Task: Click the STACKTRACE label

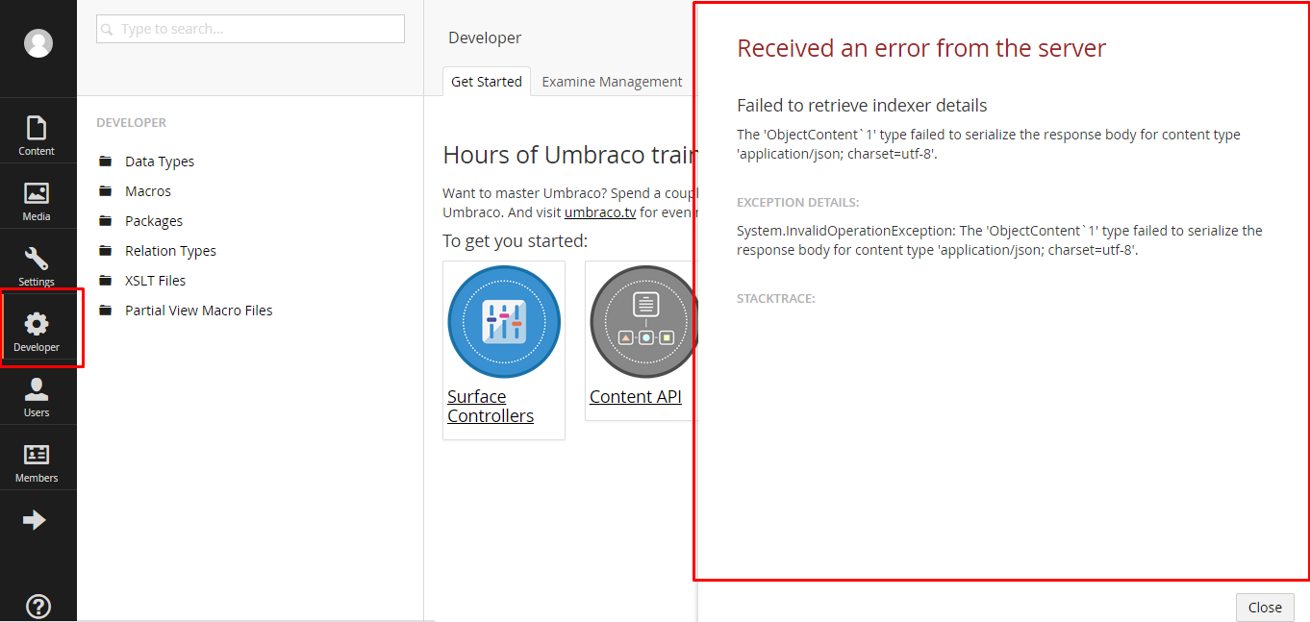Action: pyautogui.click(x=775, y=299)
